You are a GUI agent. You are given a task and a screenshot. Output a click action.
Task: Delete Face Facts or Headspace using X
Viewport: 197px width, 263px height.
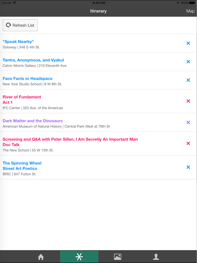pos(188,80)
